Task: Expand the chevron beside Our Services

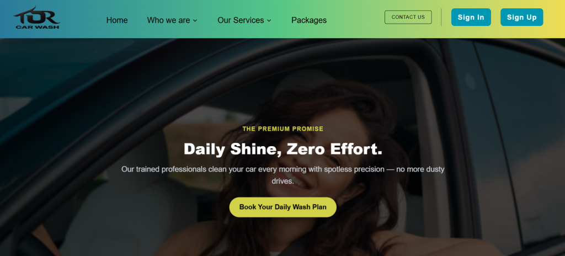Action: (269, 20)
